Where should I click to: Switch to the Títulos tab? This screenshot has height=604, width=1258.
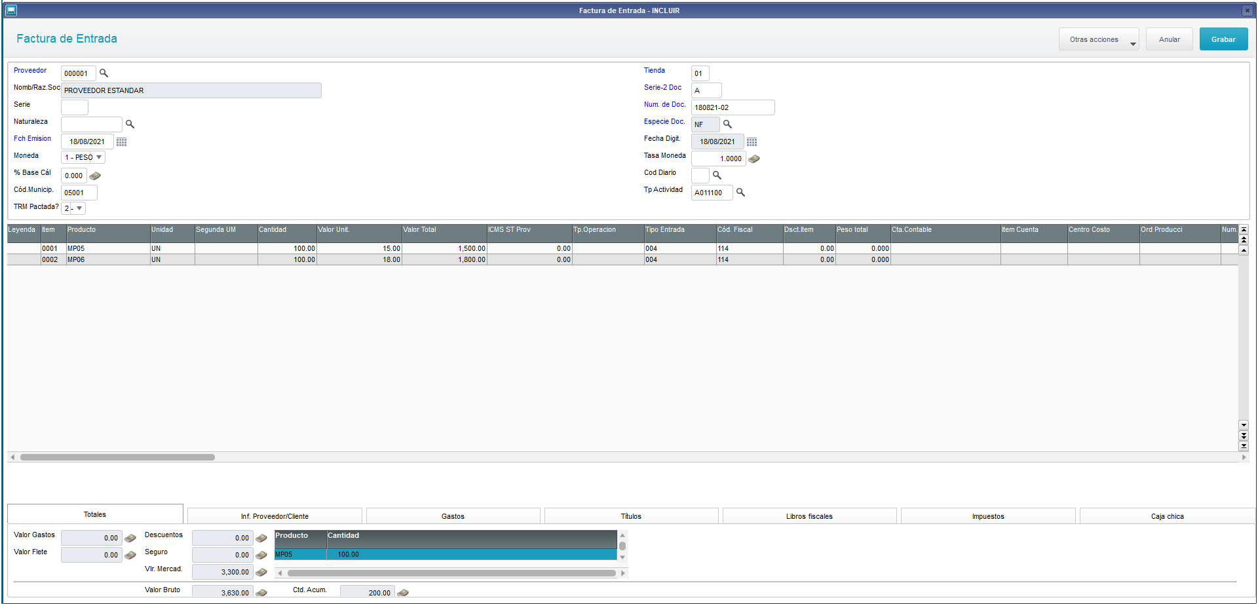[631, 516]
